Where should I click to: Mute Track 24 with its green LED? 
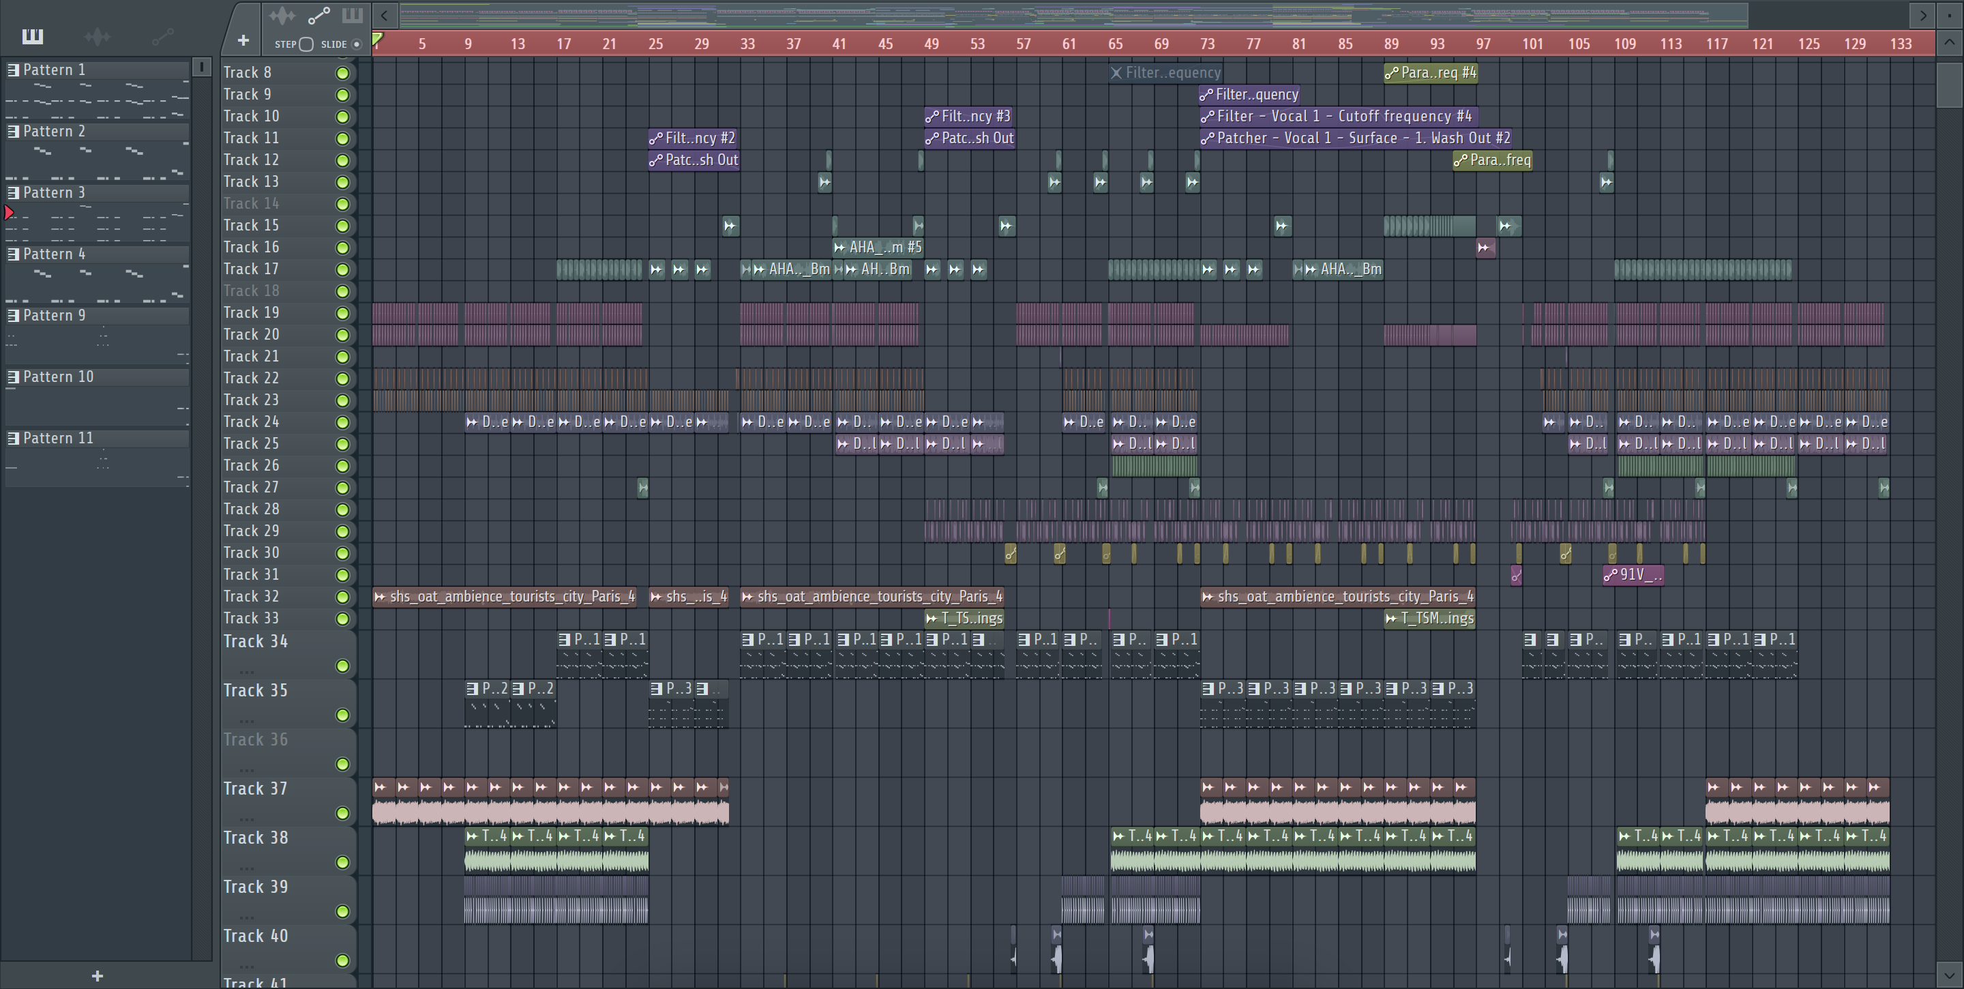click(342, 422)
